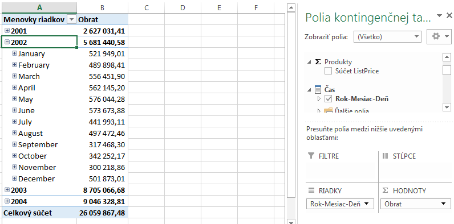Expand the 2001 year row
454x224 pixels.
coord(7,31)
